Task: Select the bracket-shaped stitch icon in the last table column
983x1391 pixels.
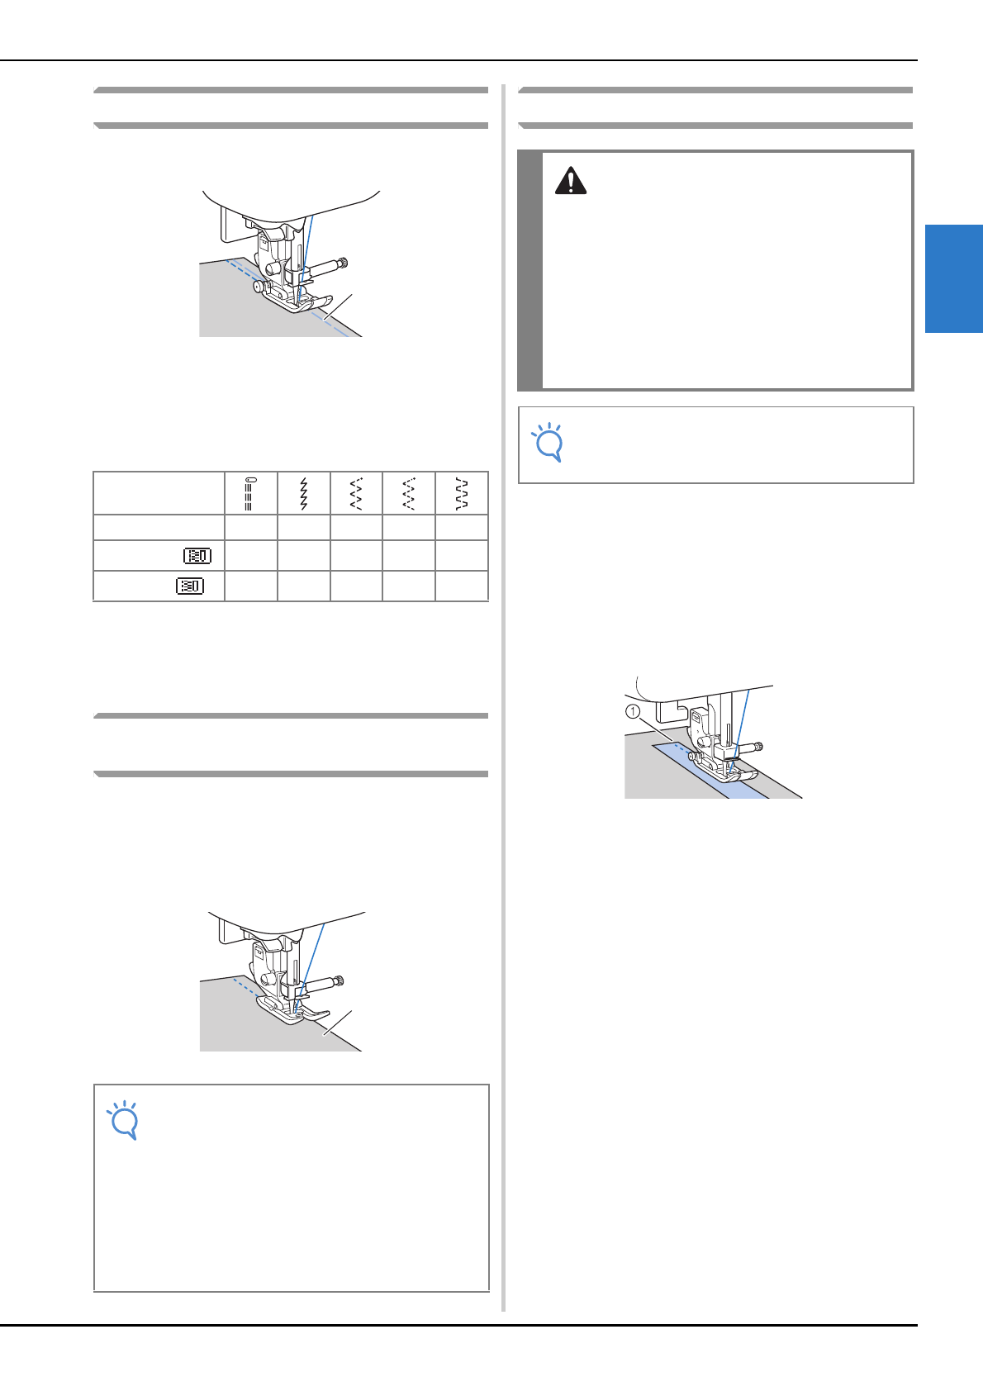Action: point(462,493)
